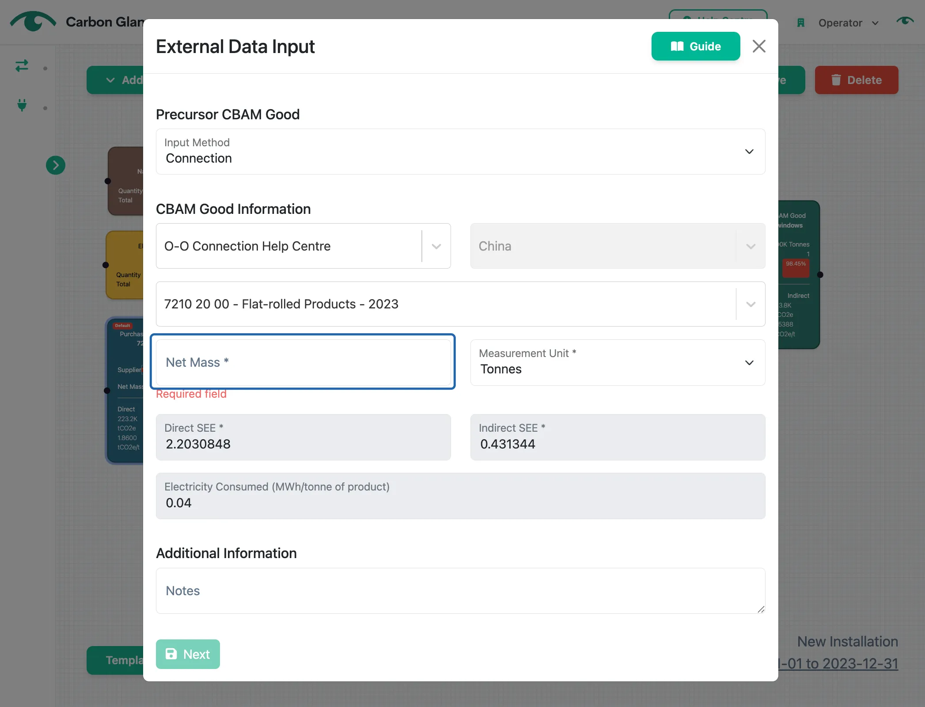Click the power plug sidebar icon
Screen dimensions: 925x707
[22, 105]
